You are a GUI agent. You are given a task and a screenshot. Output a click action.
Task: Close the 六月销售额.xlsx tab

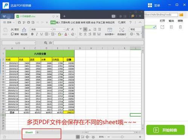coord(57,17)
